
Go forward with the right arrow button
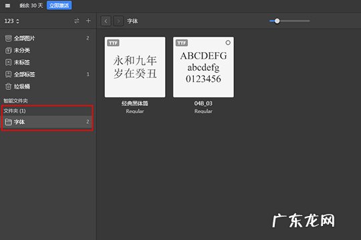coord(118,21)
